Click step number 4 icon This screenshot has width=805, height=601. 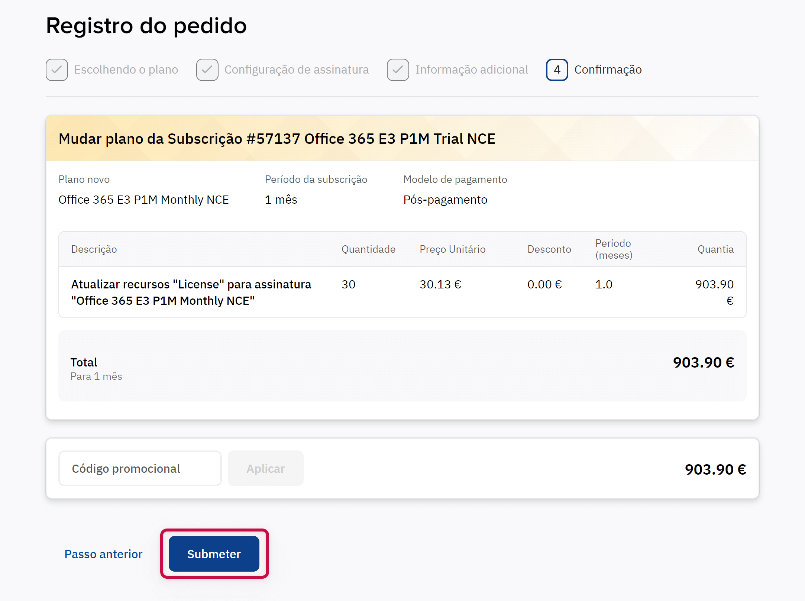click(557, 70)
